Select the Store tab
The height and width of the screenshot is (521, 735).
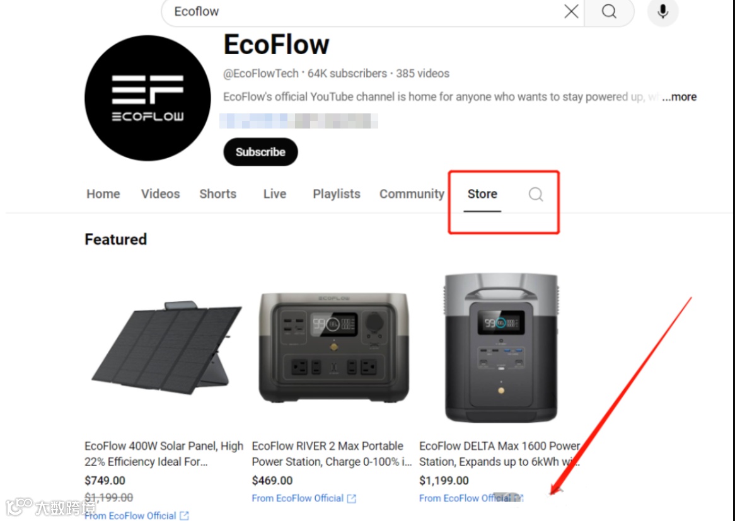coord(482,194)
